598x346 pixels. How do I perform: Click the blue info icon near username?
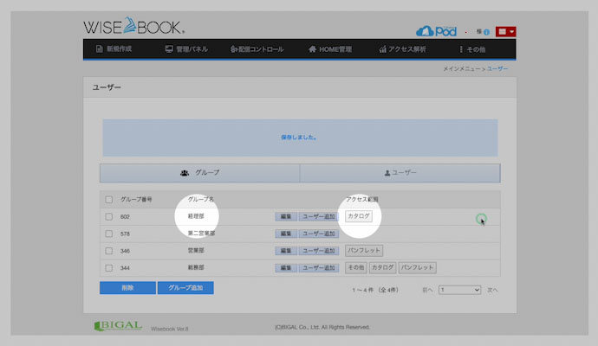pos(486,31)
